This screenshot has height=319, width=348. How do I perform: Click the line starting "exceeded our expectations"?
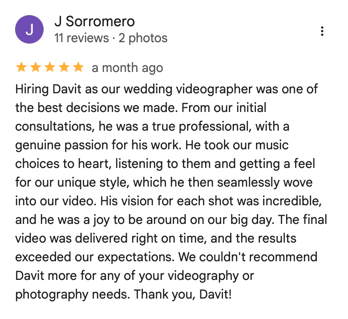click(x=166, y=257)
